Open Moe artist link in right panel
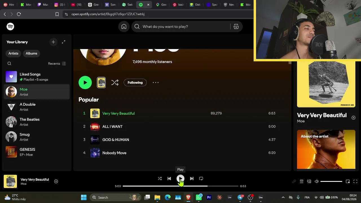Viewport: 361px width, 203px height. [301, 121]
